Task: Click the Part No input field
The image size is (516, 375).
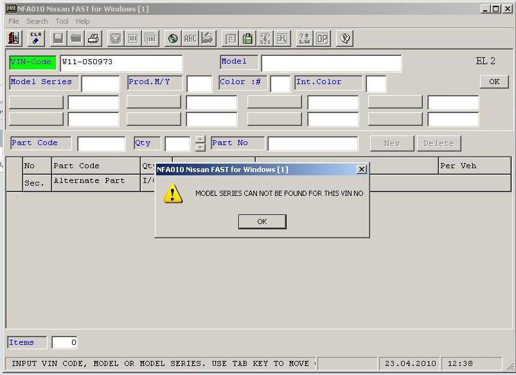Action: (313, 144)
